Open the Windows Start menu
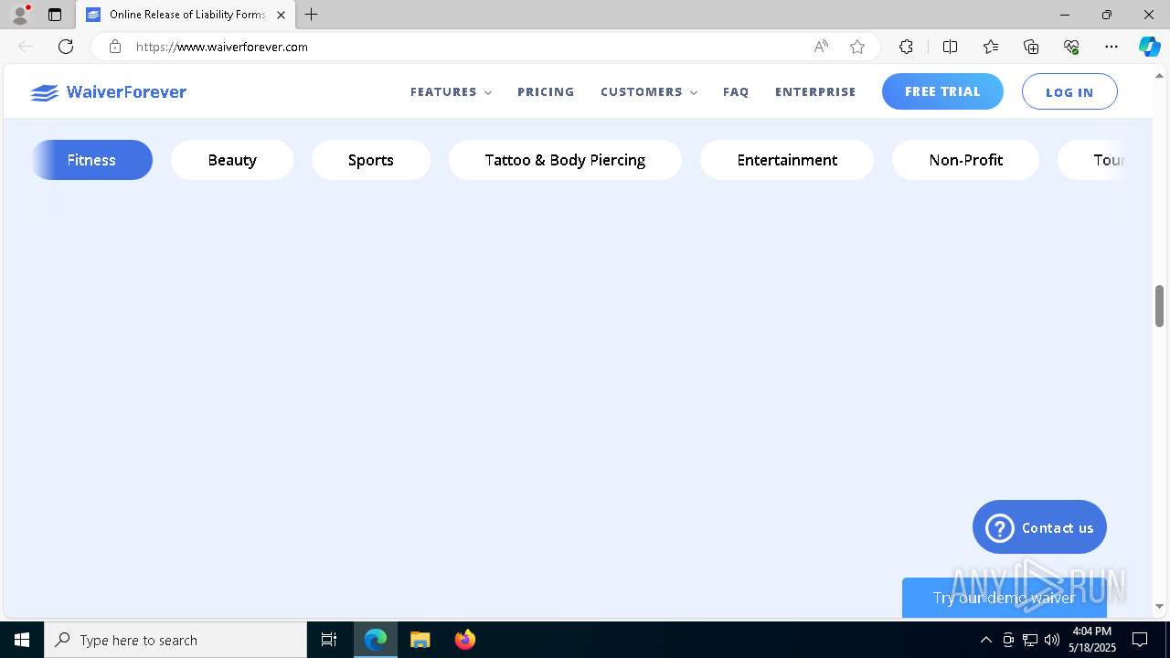1170x658 pixels. pyautogui.click(x=22, y=640)
